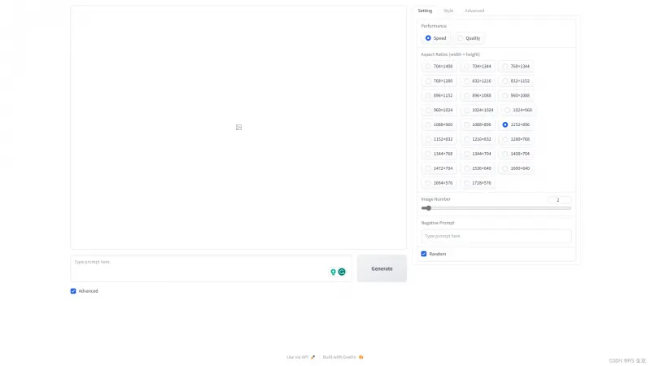Focus the Negative Prompt text field
Image resolution: width=651 pixels, height=366 pixels.
point(496,236)
